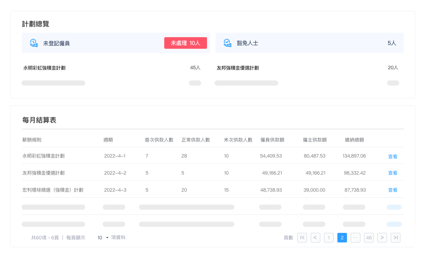Click the 每月結算表 section heading
This screenshot has width=426, height=253.
(39, 120)
